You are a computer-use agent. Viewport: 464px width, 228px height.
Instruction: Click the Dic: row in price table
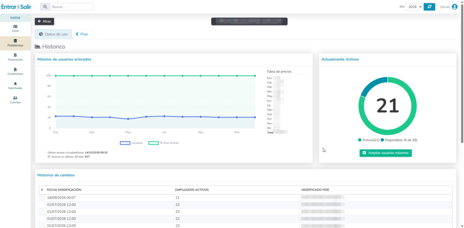[274, 128]
